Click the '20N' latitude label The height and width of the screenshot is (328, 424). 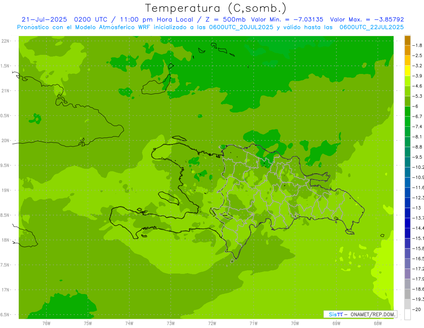click(5, 140)
